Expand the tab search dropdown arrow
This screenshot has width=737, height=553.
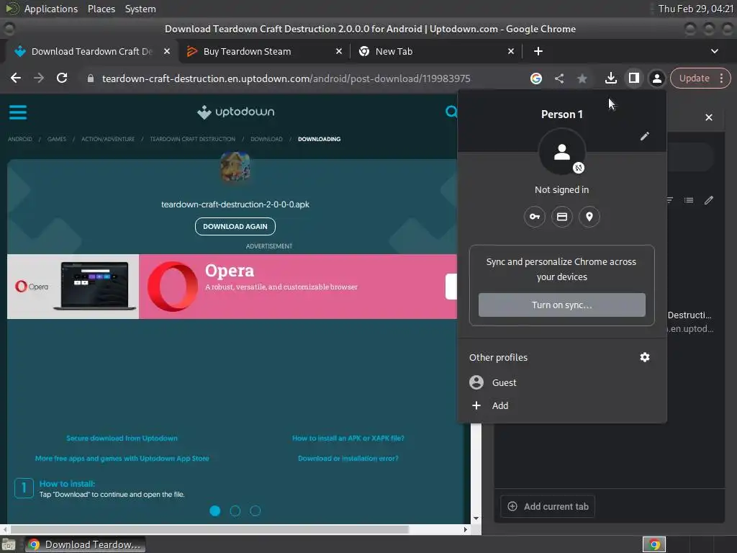click(714, 51)
